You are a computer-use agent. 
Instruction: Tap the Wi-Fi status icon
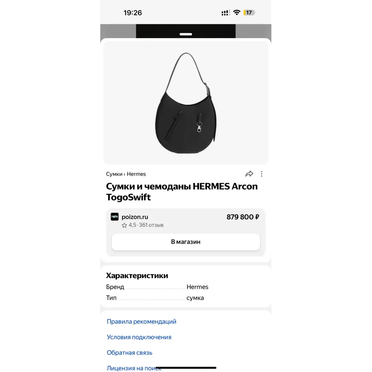237,13
